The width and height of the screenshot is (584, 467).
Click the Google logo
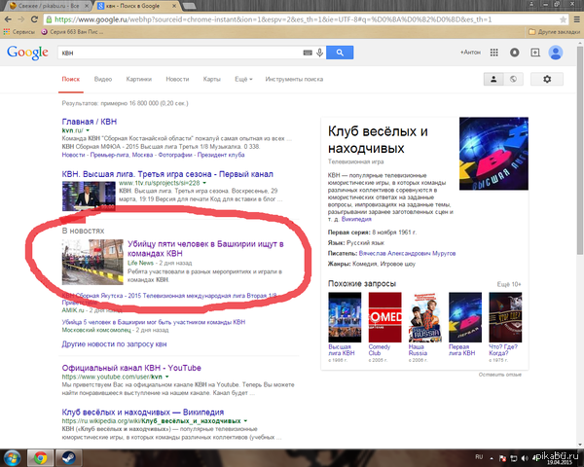(27, 53)
